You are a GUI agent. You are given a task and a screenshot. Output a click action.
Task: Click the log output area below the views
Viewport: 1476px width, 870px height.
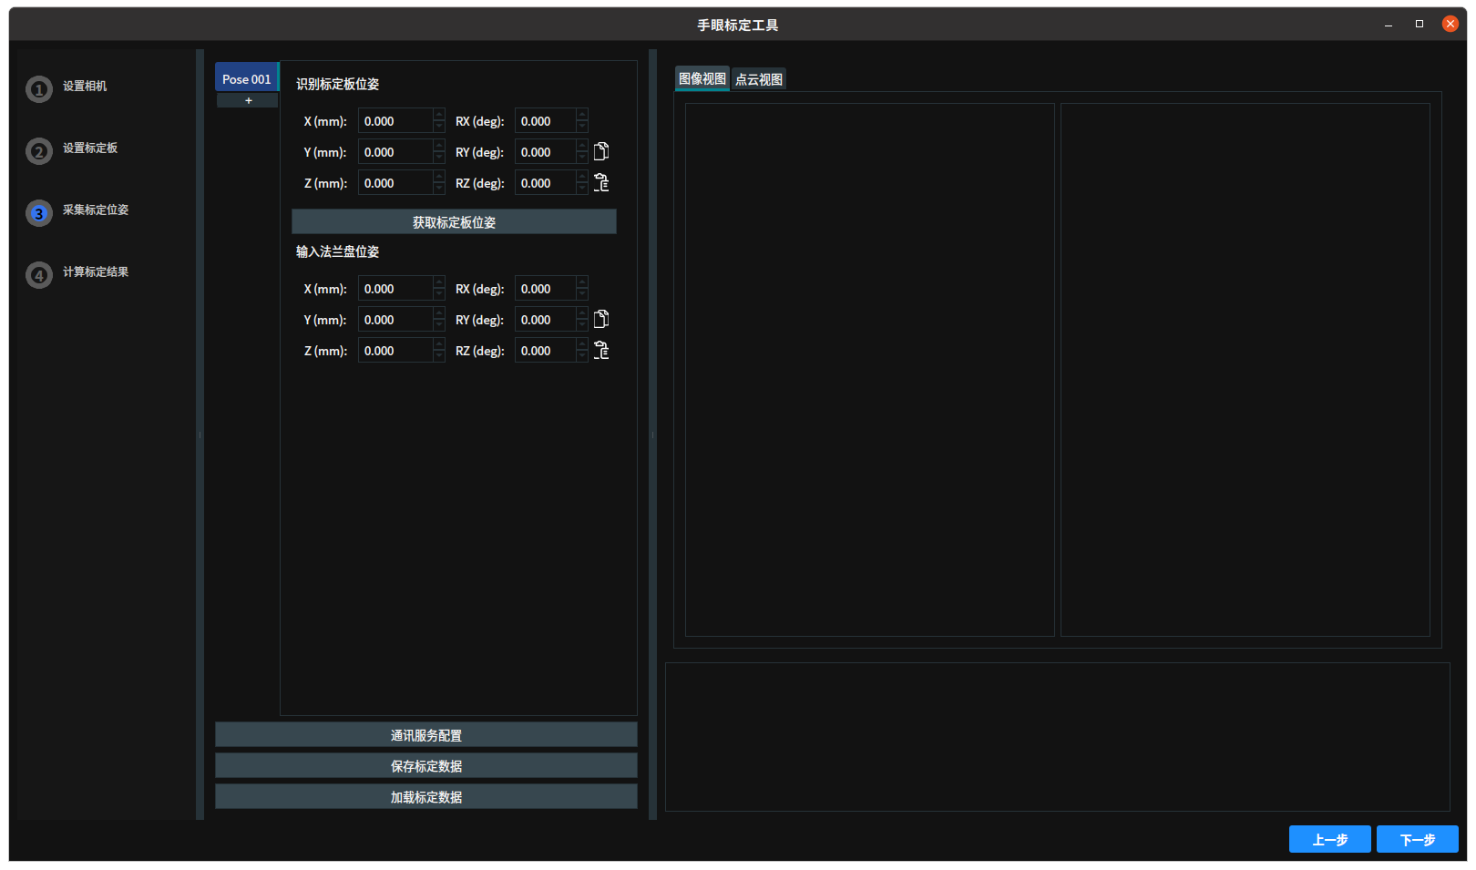point(1058,737)
